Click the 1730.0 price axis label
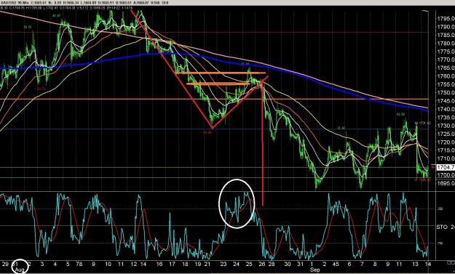The height and width of the screenshot is (274, 455). point(446,126)
